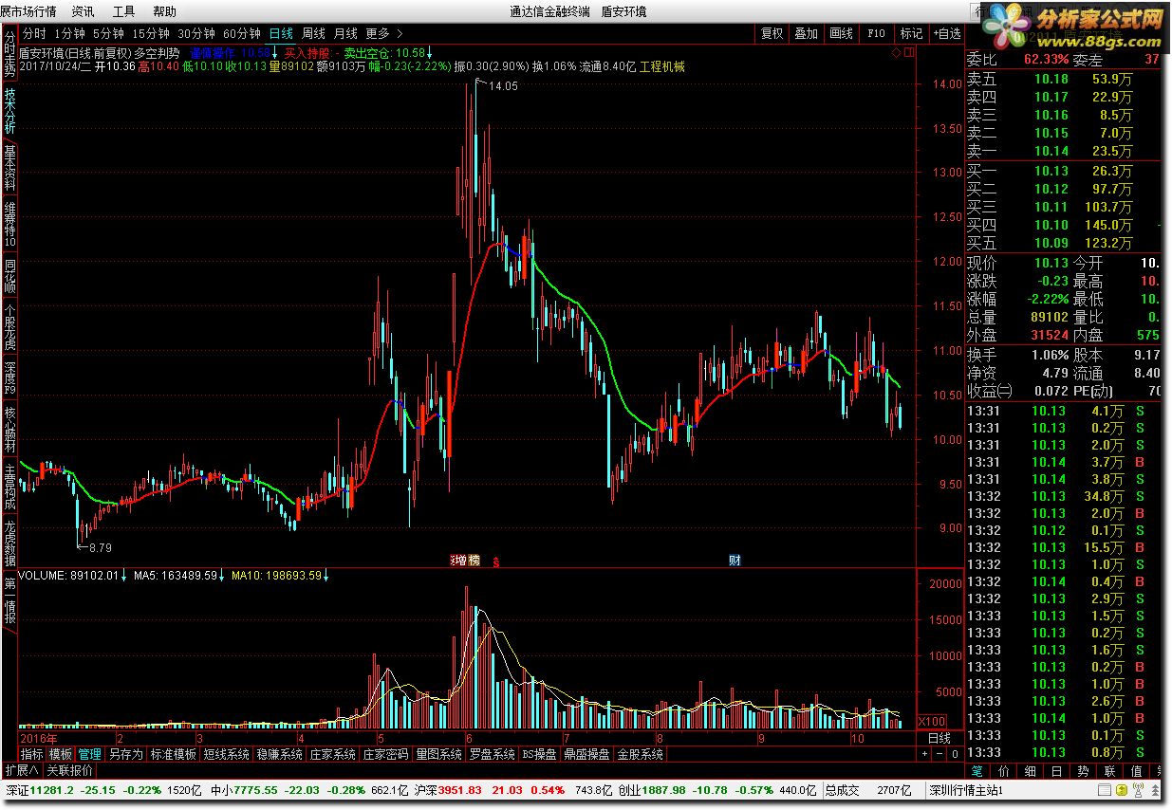Open the 个股龙虎 side tab
The width and height of the screenshot is (1172, 810).
point(9,328)
